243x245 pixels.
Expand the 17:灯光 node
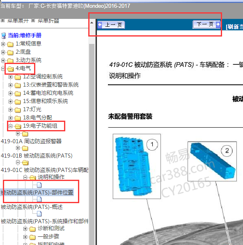(x=11, y=110)
